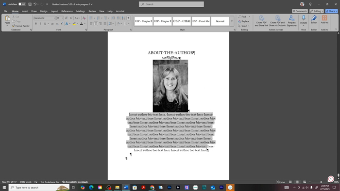Click the author photo in document
This screenshot has height=191, width=340.
click(x=170, y=86)
